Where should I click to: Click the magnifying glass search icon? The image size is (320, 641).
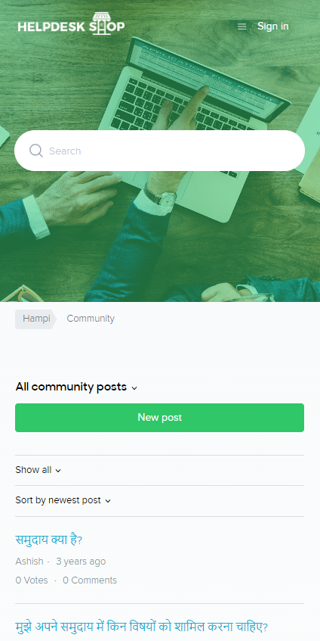point(36,151)
